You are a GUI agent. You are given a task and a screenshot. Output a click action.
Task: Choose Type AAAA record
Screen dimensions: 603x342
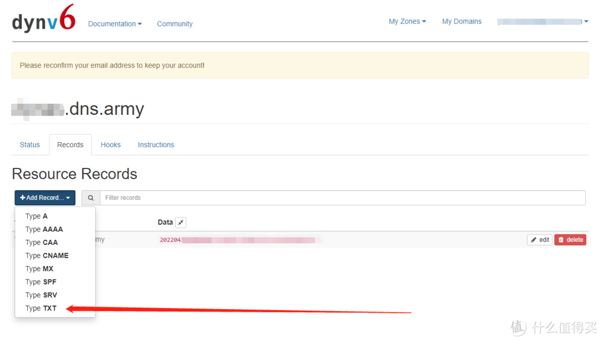[55, 229]
